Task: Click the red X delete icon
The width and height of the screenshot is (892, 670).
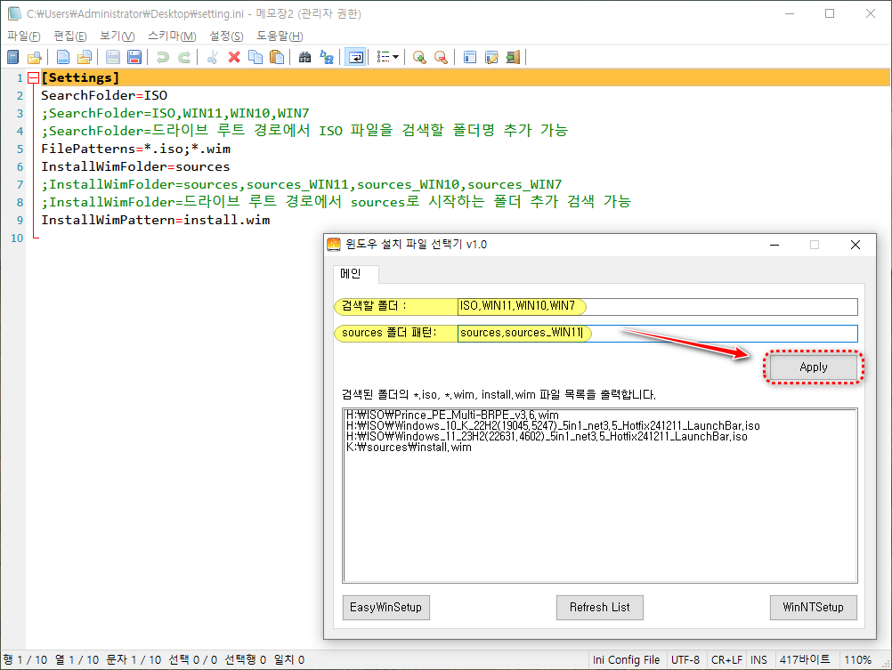Action: 234,57
